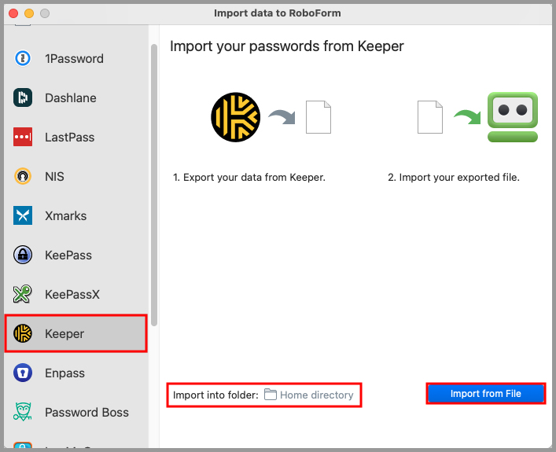The width and height of the screenshot is (556, 452).
Task: Select the LastPass label in sidebar
Action: pyautogui.click(x=69, y=137)
